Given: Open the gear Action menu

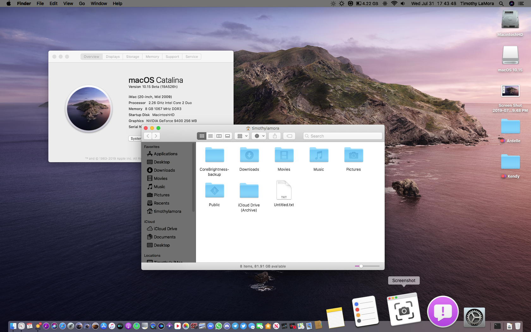Looking at the screenshot, I should click(x=259, y=136).
